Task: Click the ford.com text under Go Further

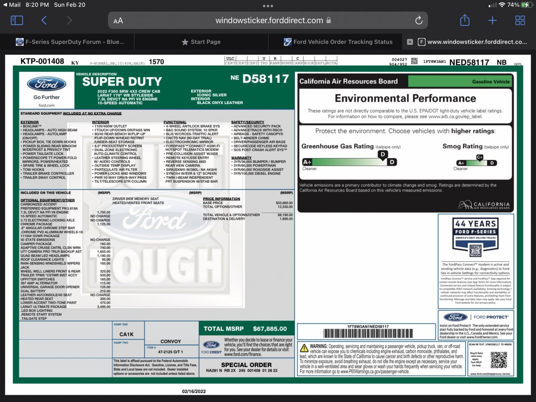Action: tap(46, 105)
